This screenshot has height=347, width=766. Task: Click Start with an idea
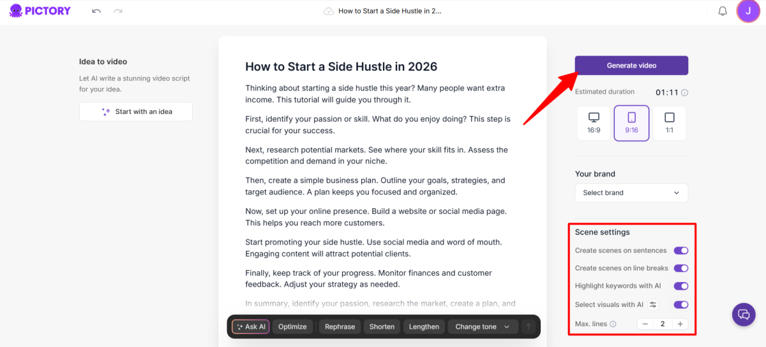pos(136,111)
